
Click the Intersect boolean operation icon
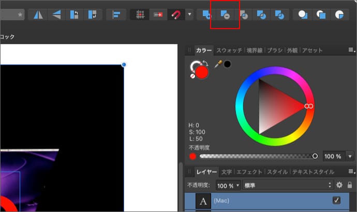(243, 15)
